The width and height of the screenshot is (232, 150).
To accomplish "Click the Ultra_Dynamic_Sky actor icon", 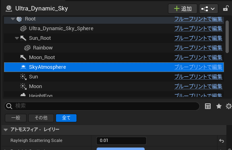I will coord(9,8).
